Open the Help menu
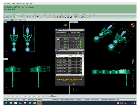This screenshot has width=140, height=105. [x=31, y=3]
